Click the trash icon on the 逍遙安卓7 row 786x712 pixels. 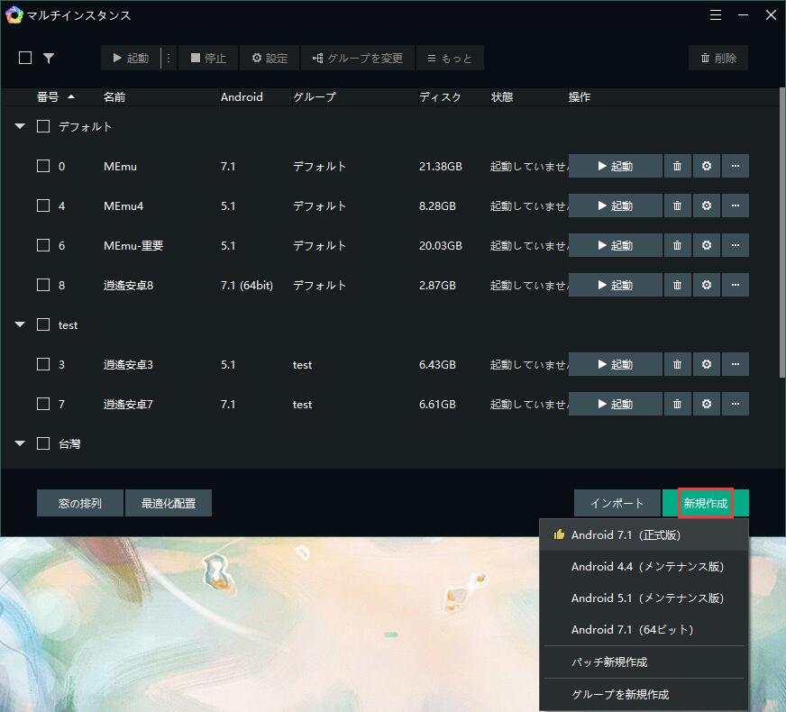tap(677, 404)
